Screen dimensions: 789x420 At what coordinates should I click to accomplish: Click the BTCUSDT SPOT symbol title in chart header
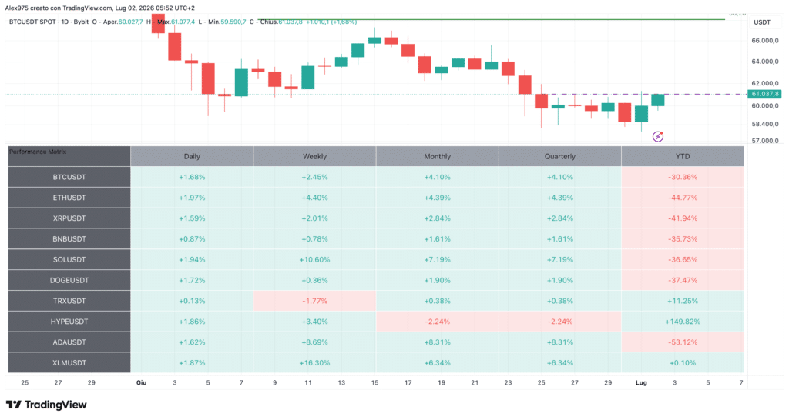pyautogui.click(x=32, y=22)
